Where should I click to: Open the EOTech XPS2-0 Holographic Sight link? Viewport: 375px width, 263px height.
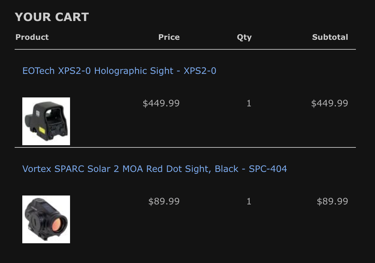click(x=119, y=71)
